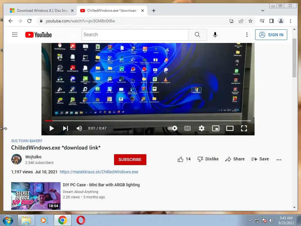Screen dimensions: 301x226
Task: Launch Windows Media Player from taskbar
Action: coord(44,220)
